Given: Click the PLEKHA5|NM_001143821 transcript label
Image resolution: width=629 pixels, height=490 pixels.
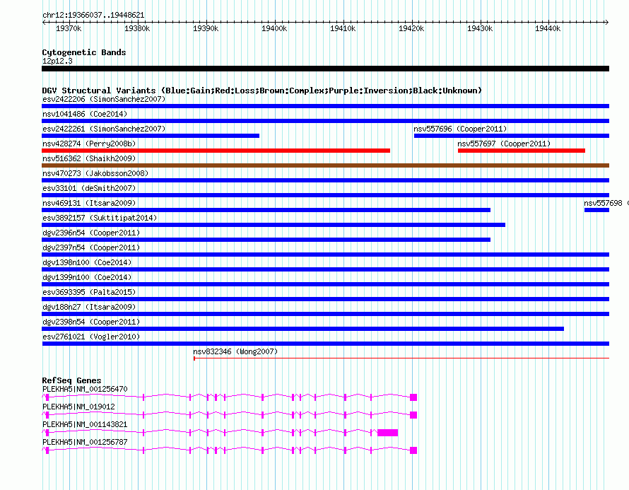Looking at the screenshot, I should (85, 424).
